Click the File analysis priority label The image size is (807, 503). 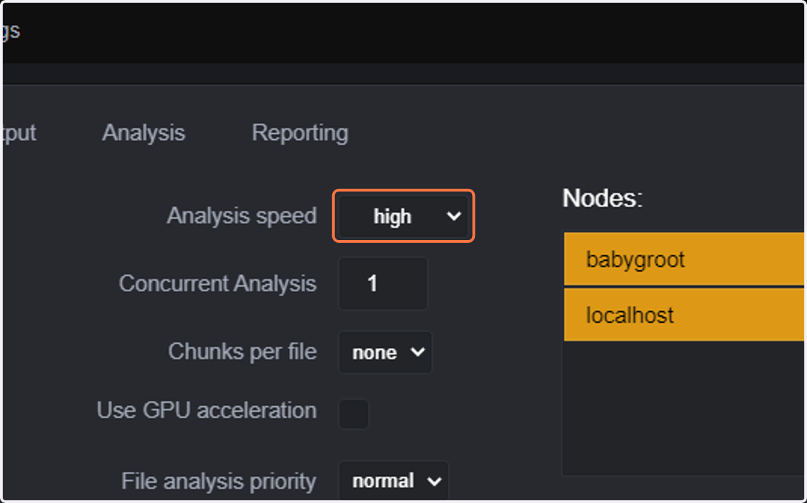coord(219,481)
